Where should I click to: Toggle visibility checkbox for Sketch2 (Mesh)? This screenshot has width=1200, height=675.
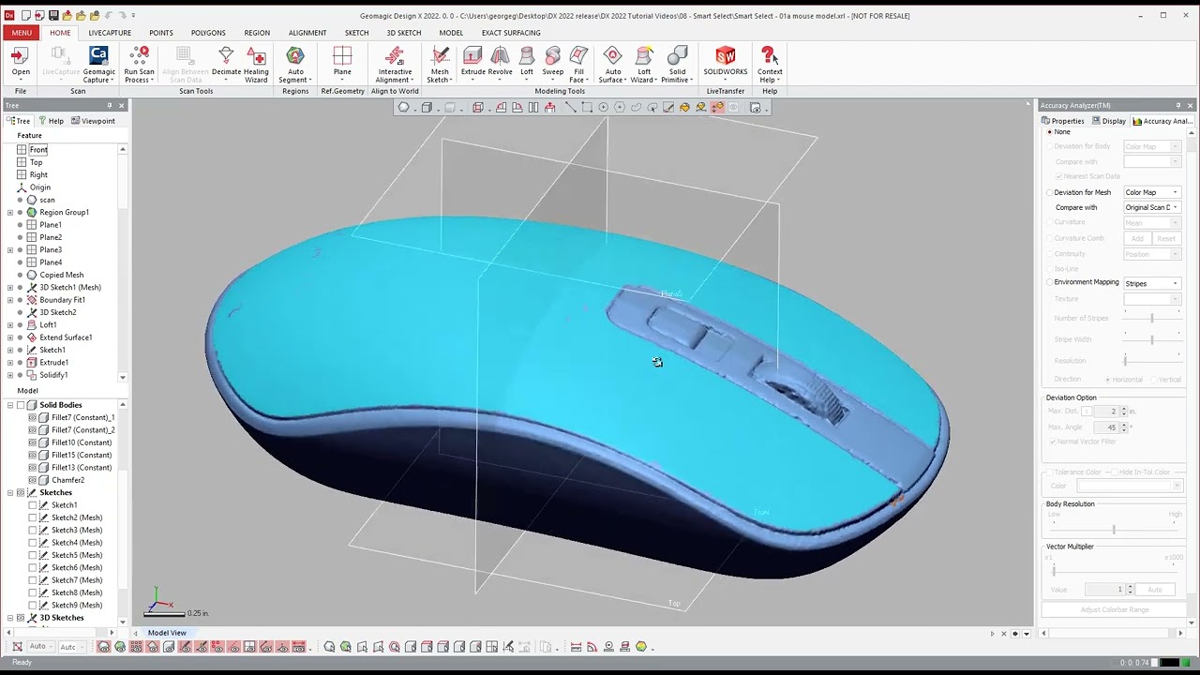coord(33,517)
